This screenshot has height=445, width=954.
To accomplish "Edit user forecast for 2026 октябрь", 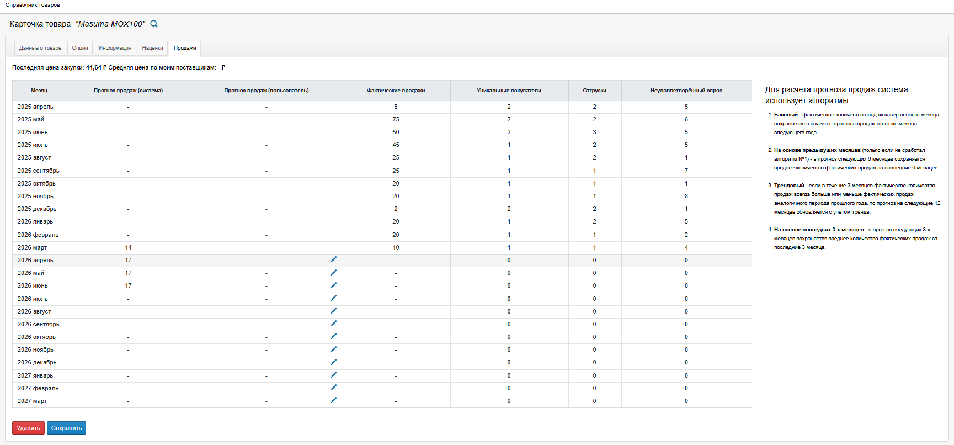I will point(333,336).
